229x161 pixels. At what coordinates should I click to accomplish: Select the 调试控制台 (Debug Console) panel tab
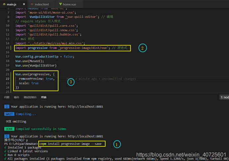click(30, 97)
